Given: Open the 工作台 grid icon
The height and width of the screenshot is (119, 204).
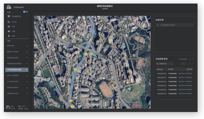Looking at the screenshot, I should (9, 22).
